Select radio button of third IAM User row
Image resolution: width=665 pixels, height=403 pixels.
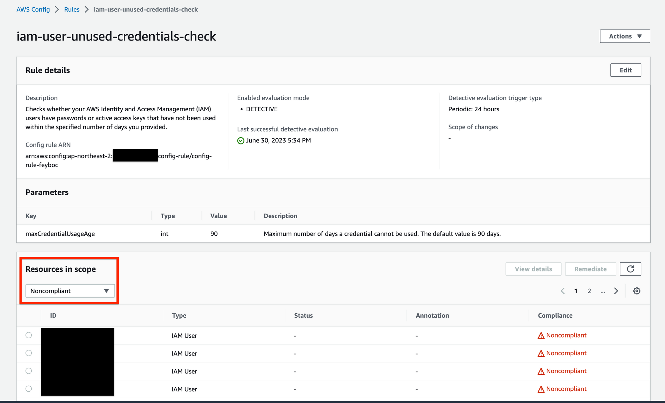(29, 371)
